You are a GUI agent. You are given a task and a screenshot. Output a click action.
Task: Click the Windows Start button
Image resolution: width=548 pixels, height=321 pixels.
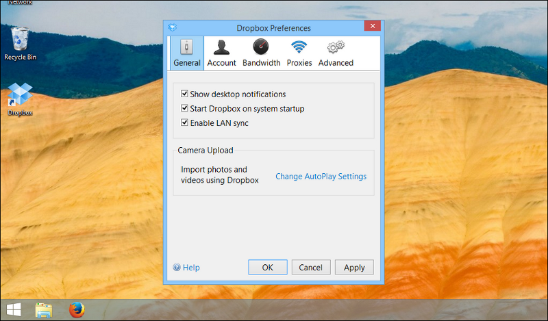[x=14, y=310]
